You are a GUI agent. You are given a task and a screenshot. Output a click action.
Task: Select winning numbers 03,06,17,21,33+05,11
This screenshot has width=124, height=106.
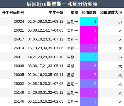[x=46, y=66]
